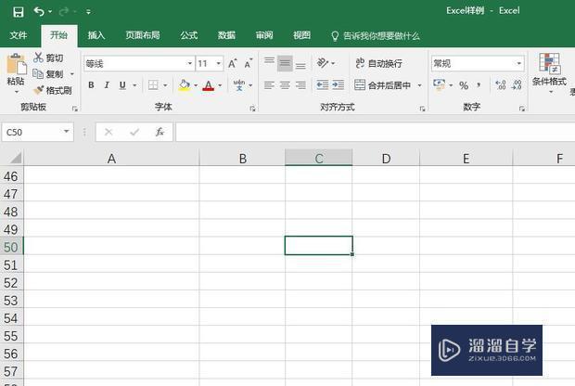Center text horizontally
Viewport: 575px width, 386px height.
pyautogui.click(x=285, y=85)
